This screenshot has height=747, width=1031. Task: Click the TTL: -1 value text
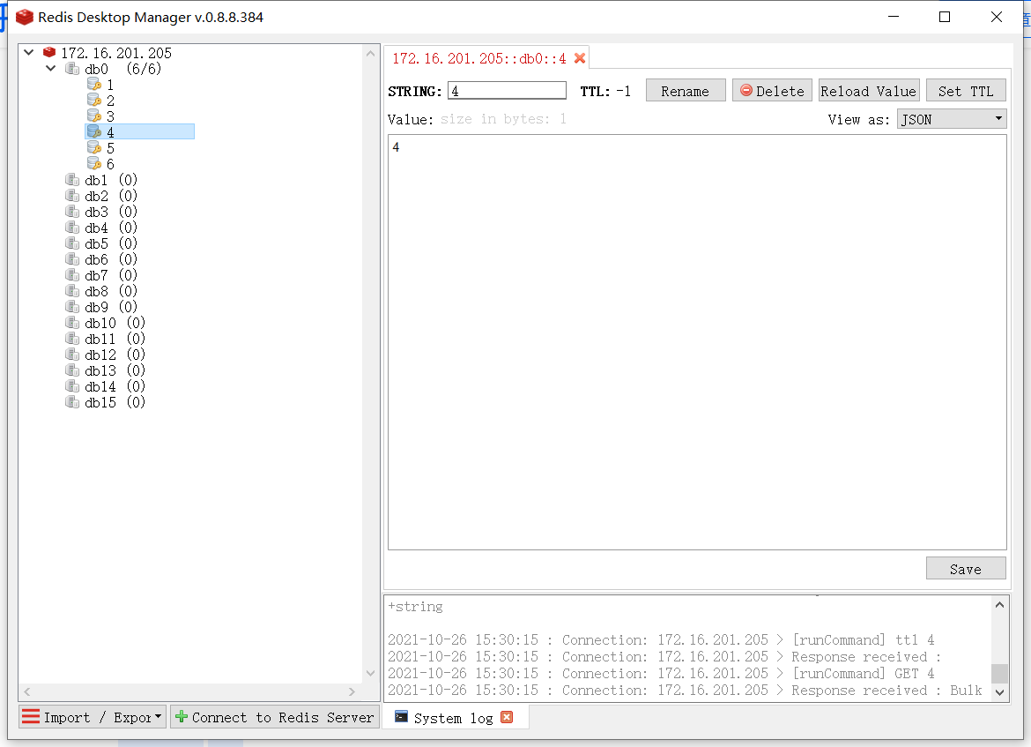[605, 92]
